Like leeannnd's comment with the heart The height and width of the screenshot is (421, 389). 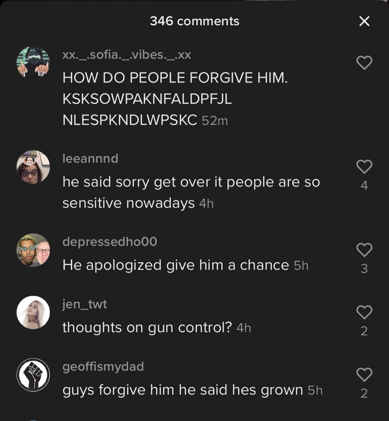[x=364, y=166]
